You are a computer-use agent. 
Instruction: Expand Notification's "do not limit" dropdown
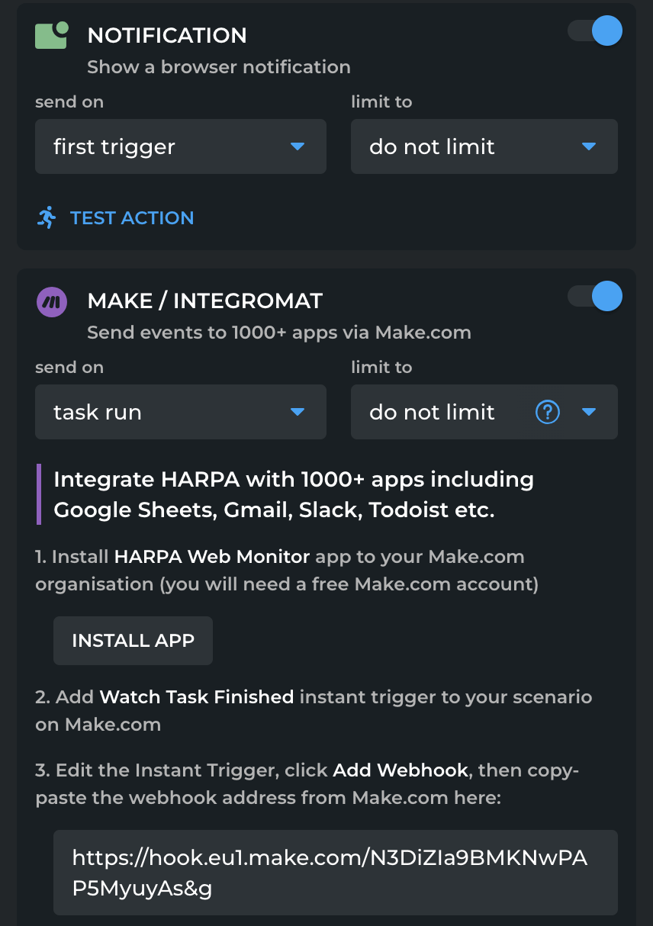(484, 146)
